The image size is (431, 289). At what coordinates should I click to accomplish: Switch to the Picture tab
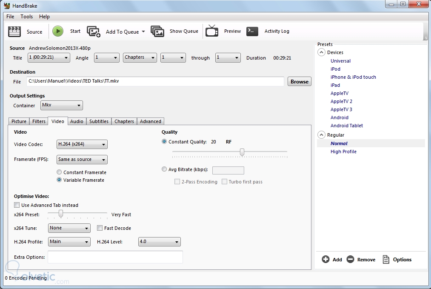click(19, 121)
